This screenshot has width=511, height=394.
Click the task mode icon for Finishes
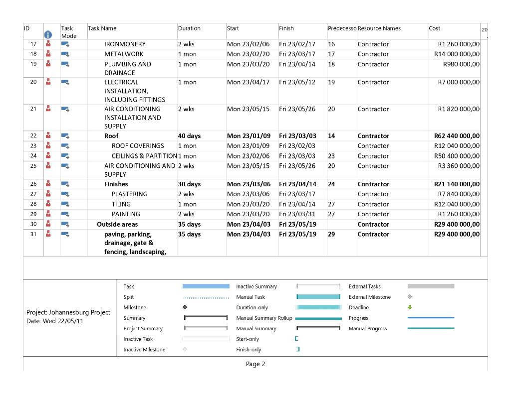(x=65, y=184)
